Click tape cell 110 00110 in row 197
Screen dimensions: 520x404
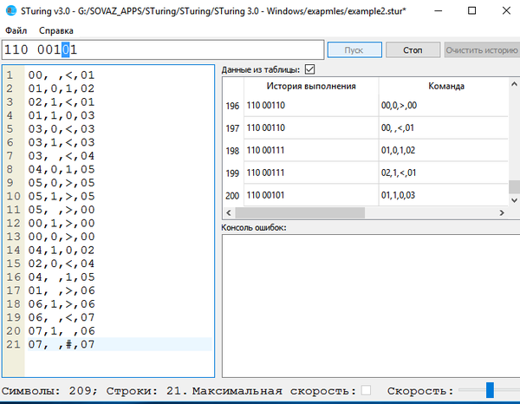tap(311, 127)
